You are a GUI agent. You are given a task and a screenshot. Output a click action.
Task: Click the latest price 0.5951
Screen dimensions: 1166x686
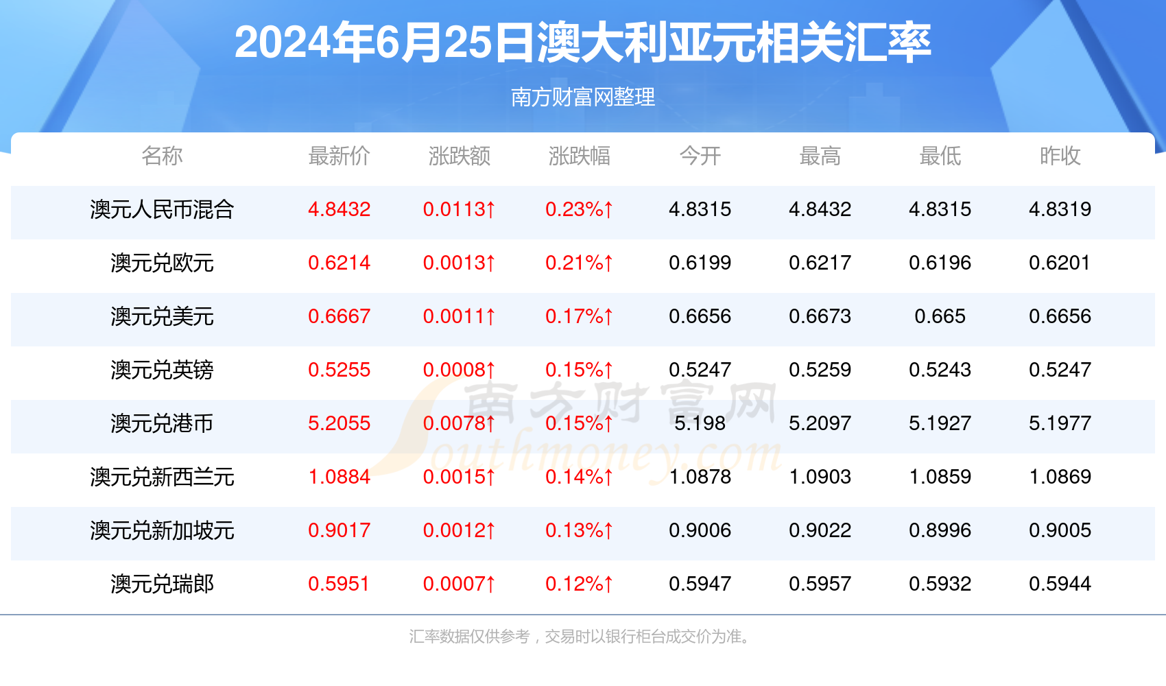pyautogui.click(x=339, y=584)
